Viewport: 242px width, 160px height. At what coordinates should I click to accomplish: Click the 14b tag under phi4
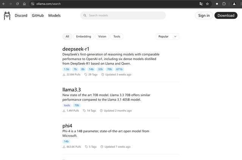(66, 142)
